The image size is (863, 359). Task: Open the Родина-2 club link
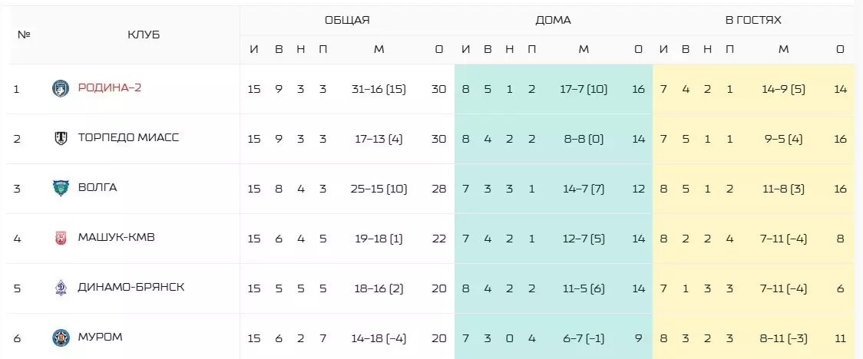tap(110, 88)
